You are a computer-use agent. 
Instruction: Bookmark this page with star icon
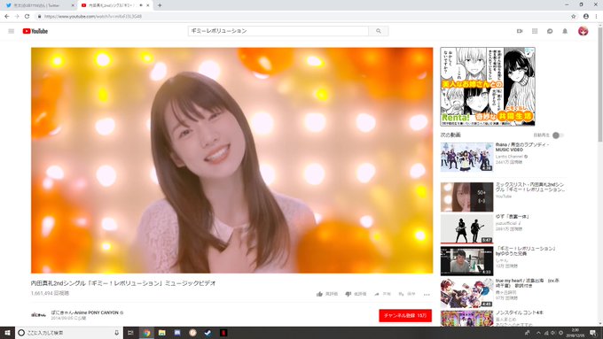pos(574,16)
